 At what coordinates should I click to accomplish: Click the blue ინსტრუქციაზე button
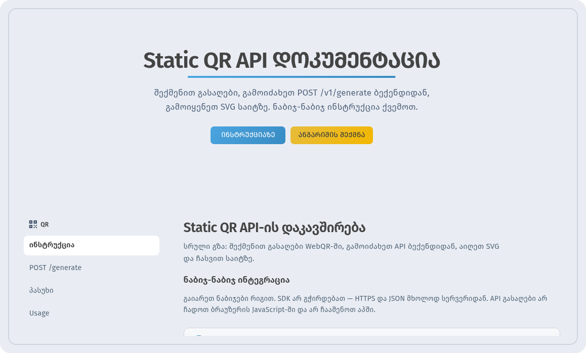coord(248,135)
